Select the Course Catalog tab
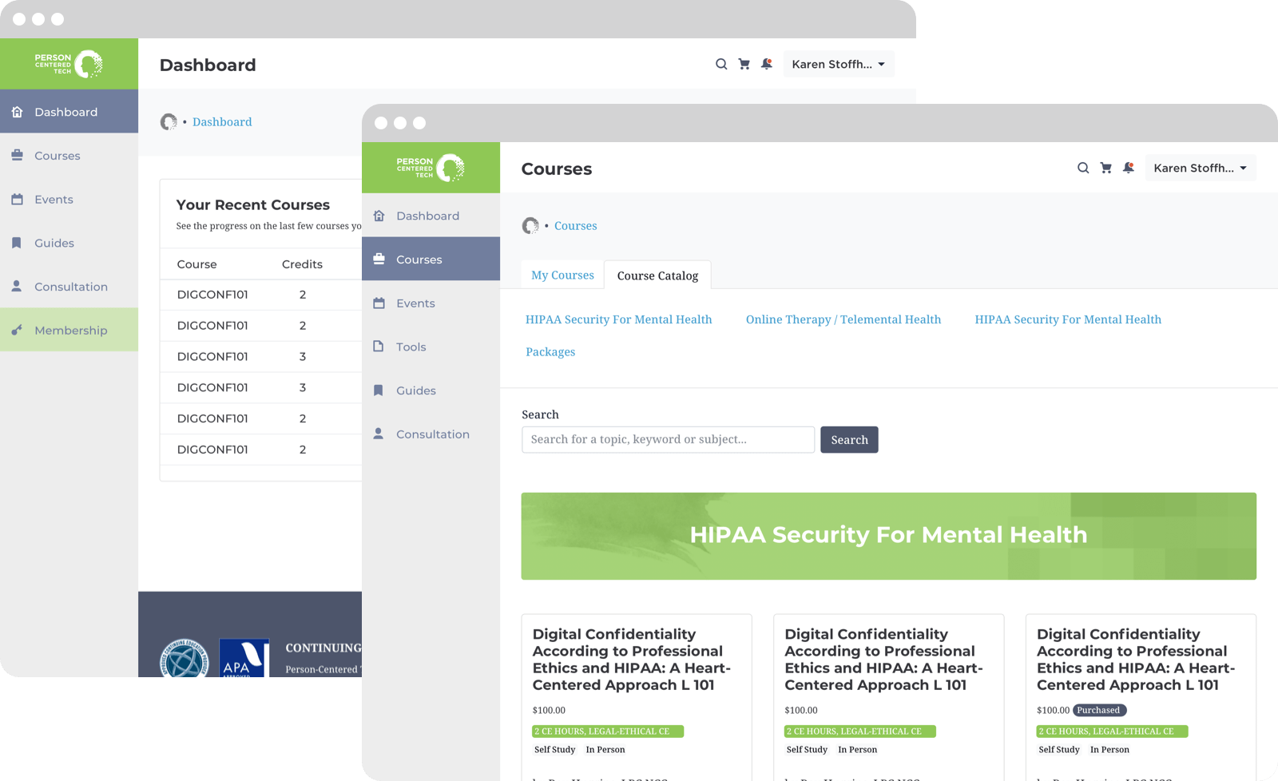This screenshot has height=781, width=1278. [657, 276]
